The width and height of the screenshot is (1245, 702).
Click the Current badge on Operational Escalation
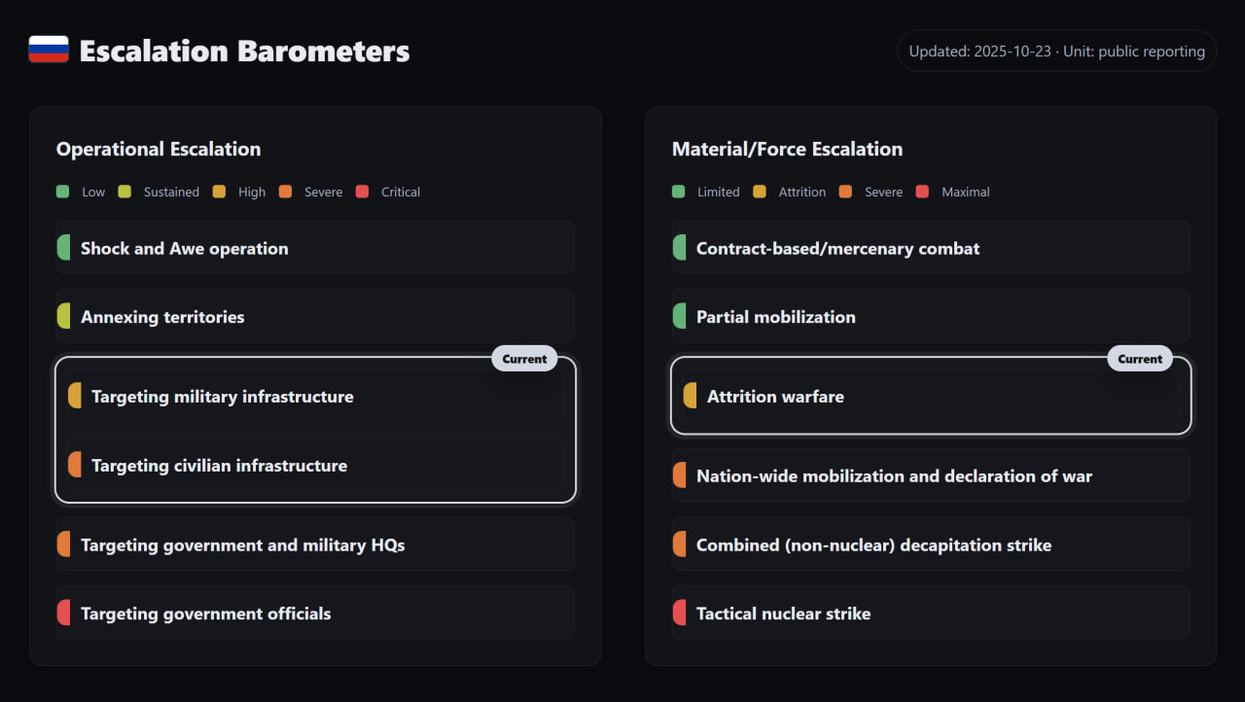[x=524, y=359]
